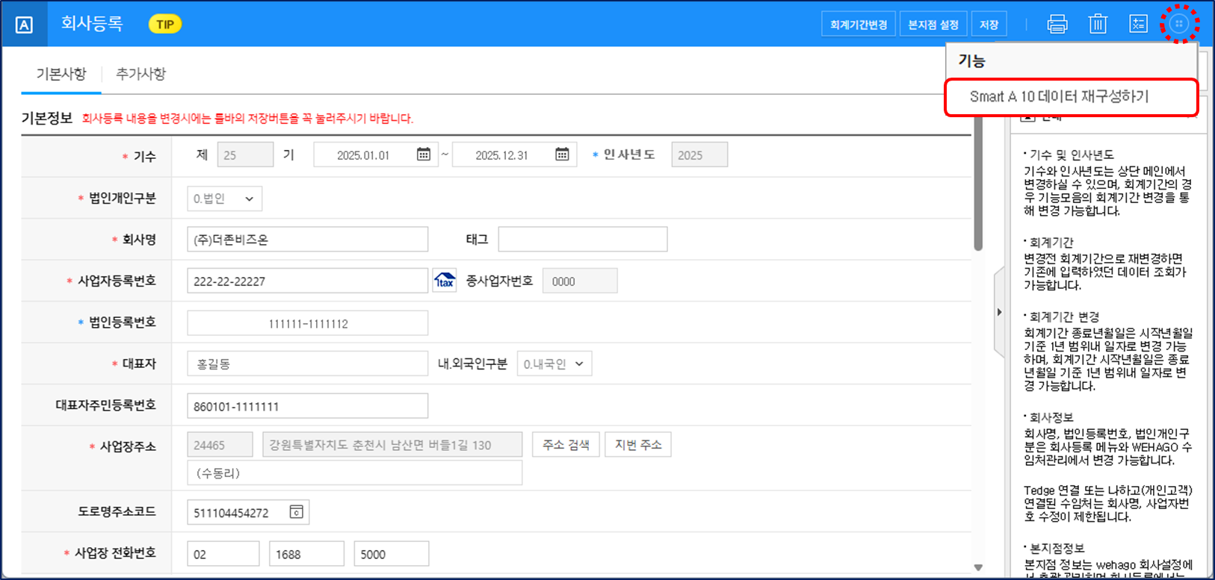Click the 저장 save button
Viewport: 1215px width, 580px height.
tap(989, 25)
